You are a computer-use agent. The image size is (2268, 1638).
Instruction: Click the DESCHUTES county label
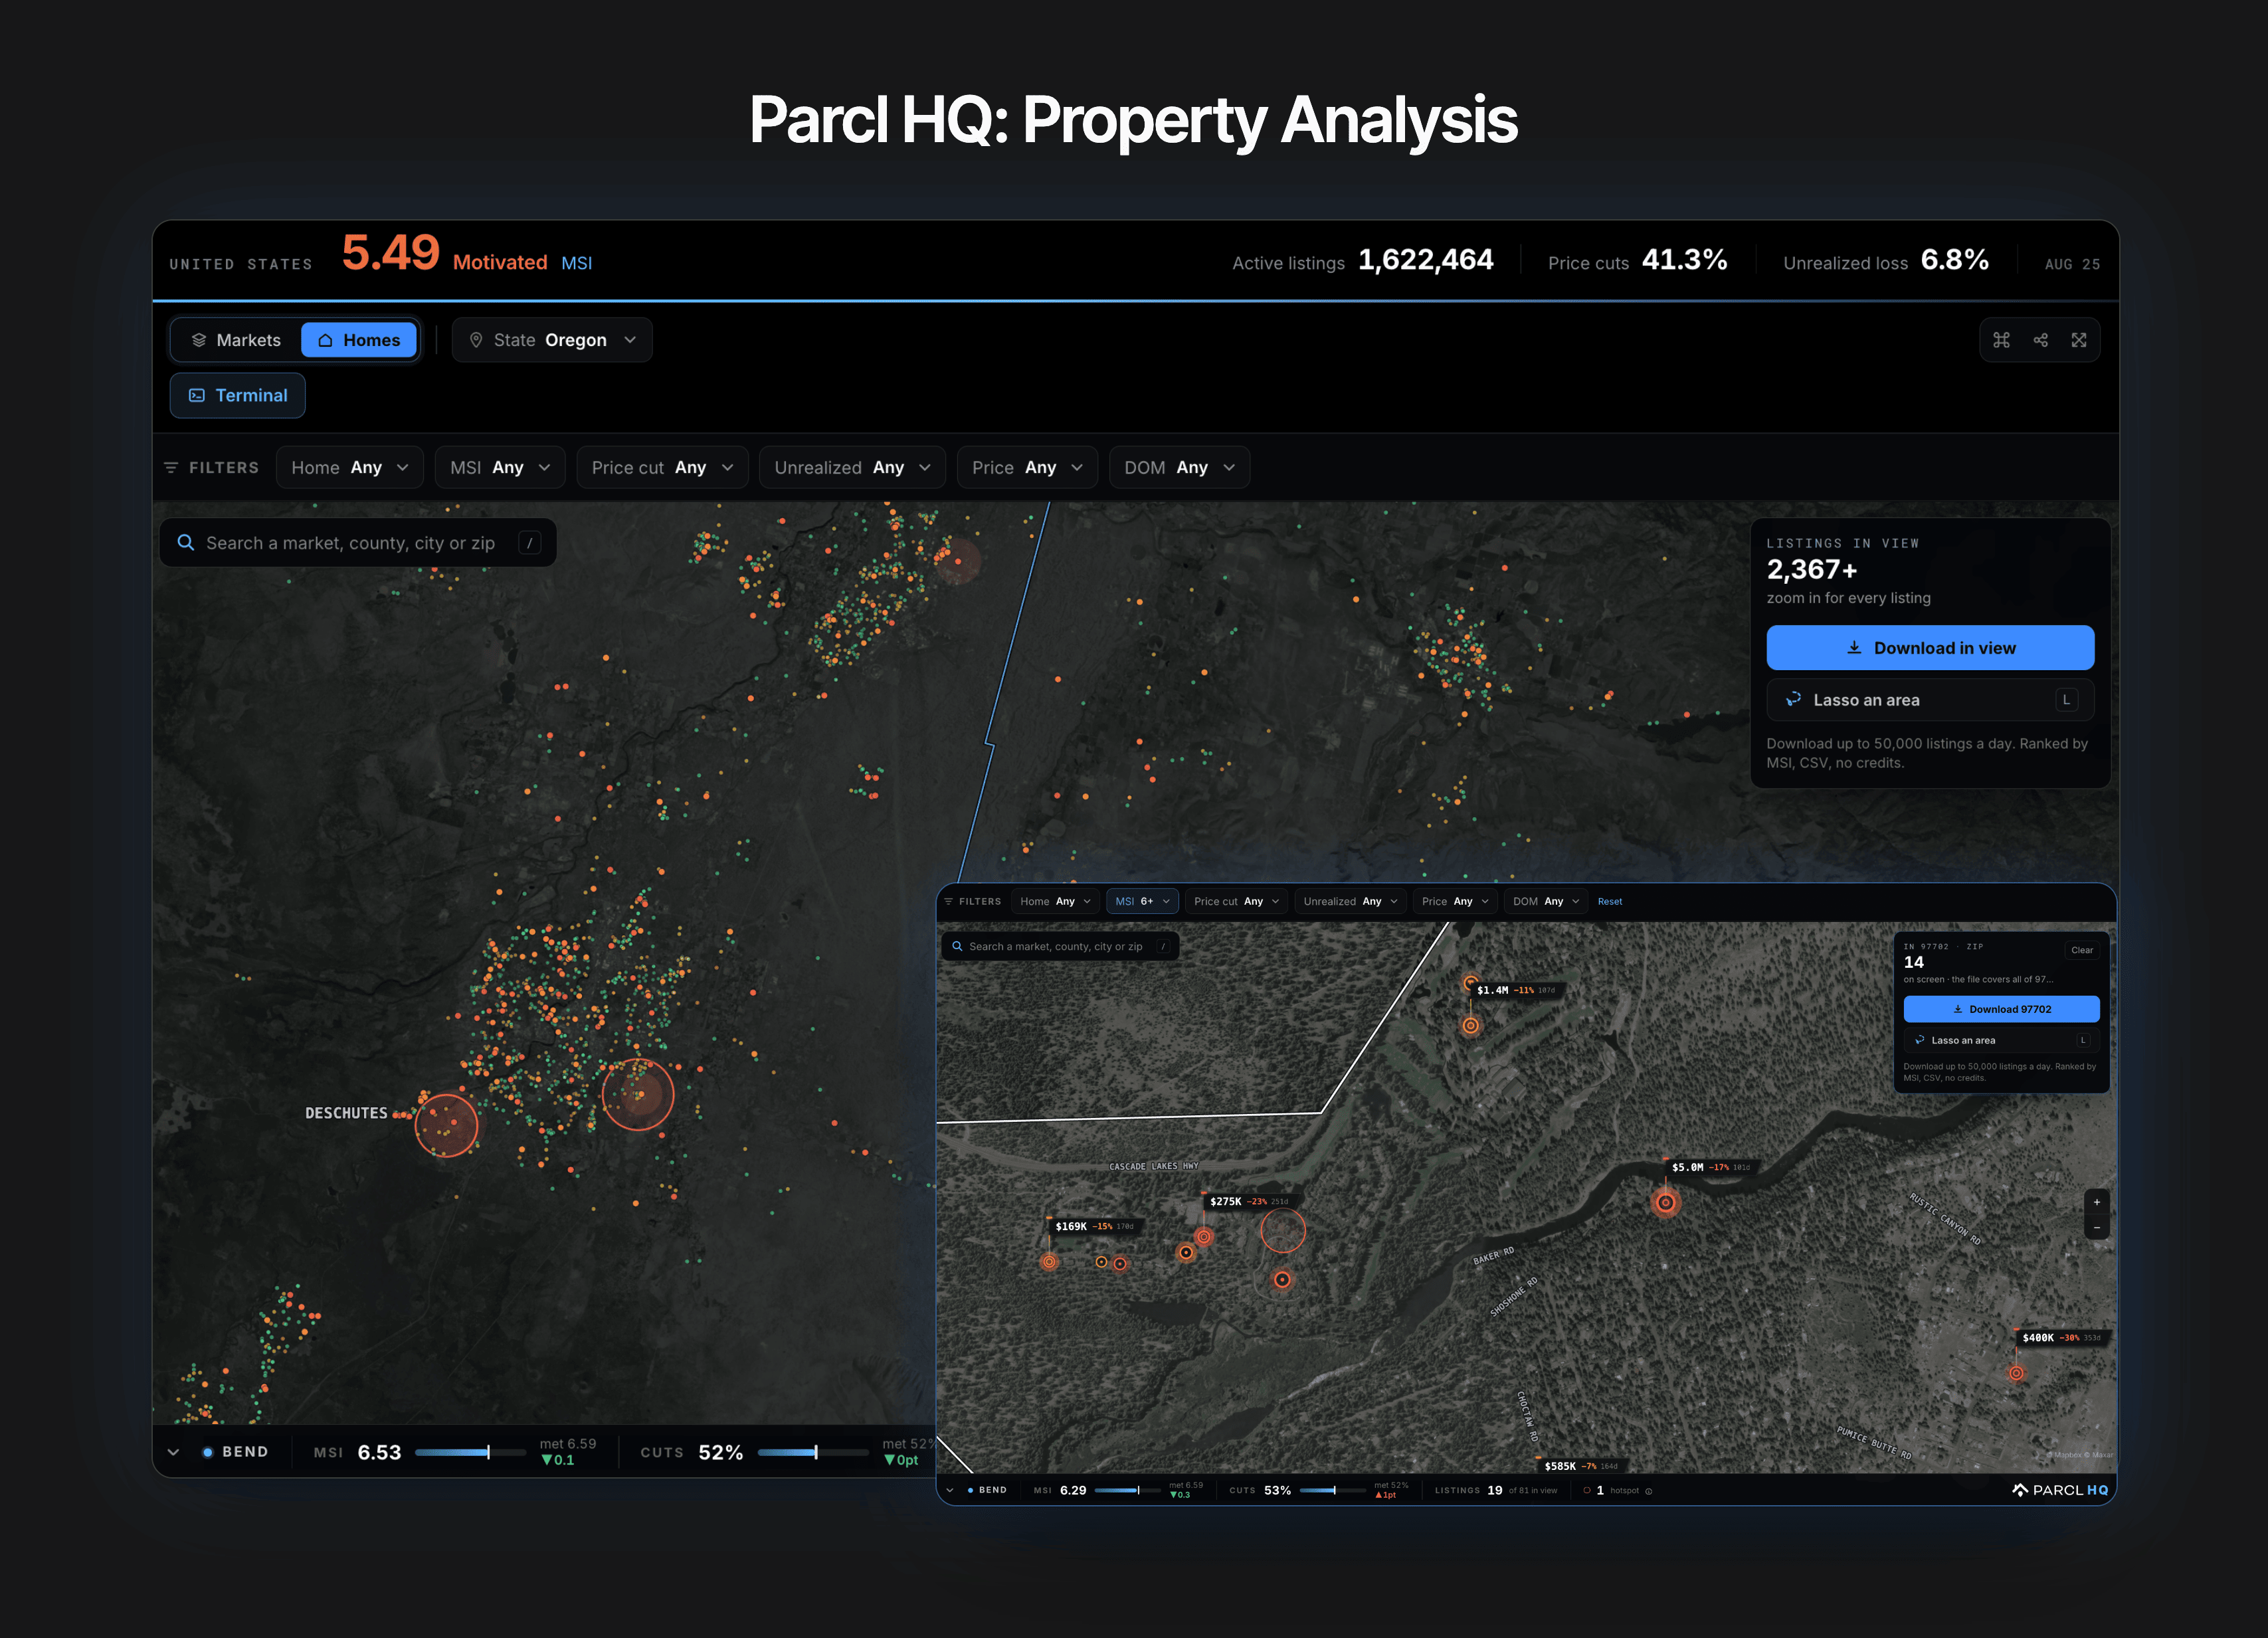346,1113
